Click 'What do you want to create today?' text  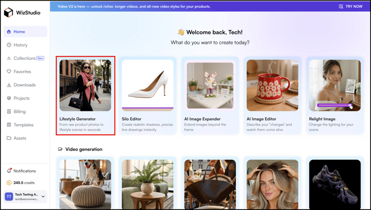pos(210,43)
